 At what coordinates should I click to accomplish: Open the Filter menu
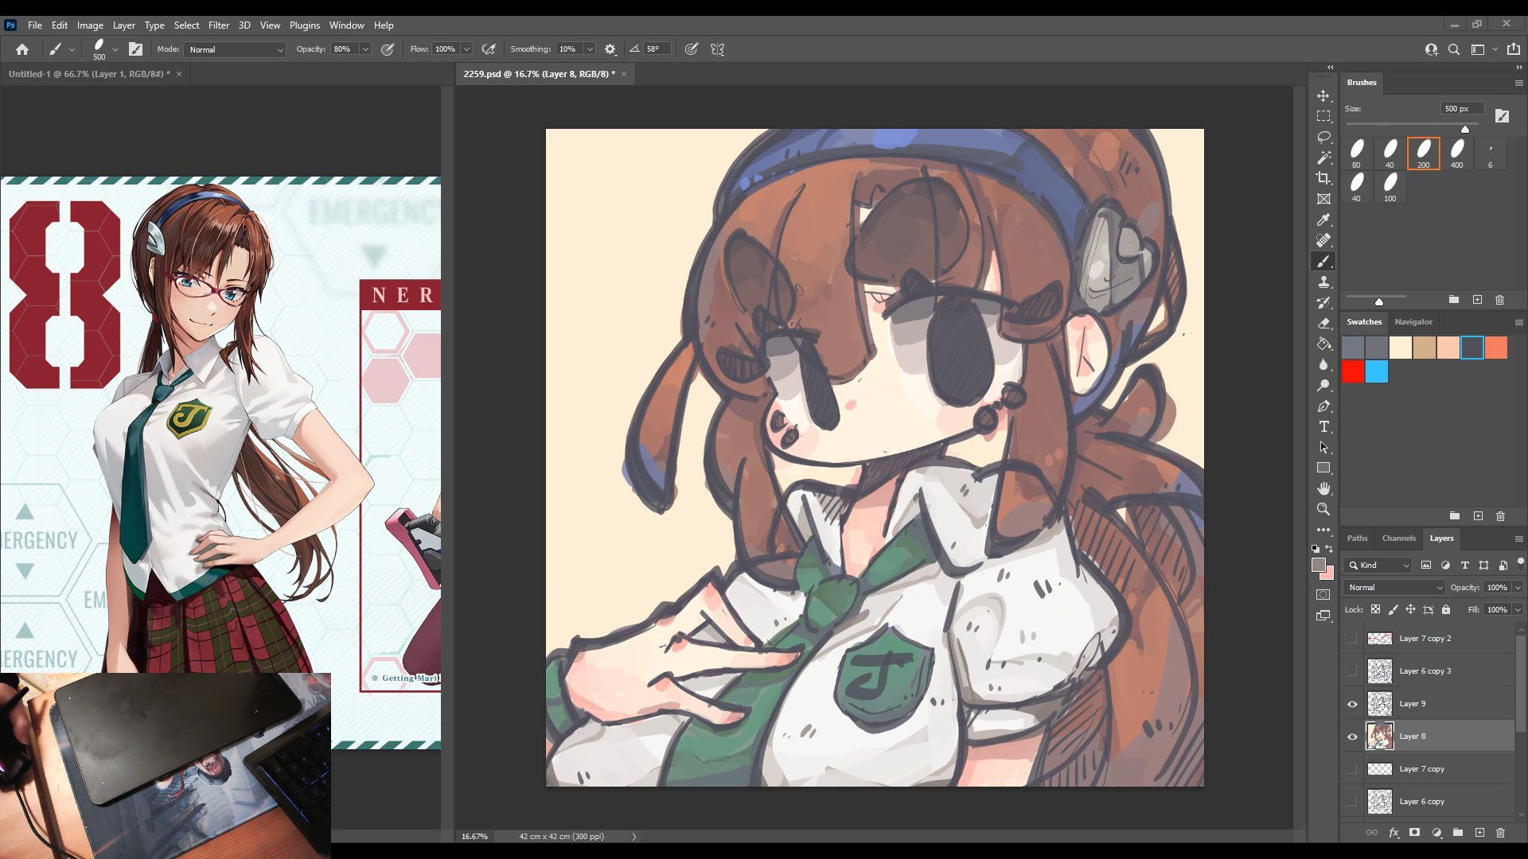[x=218, y=25]
